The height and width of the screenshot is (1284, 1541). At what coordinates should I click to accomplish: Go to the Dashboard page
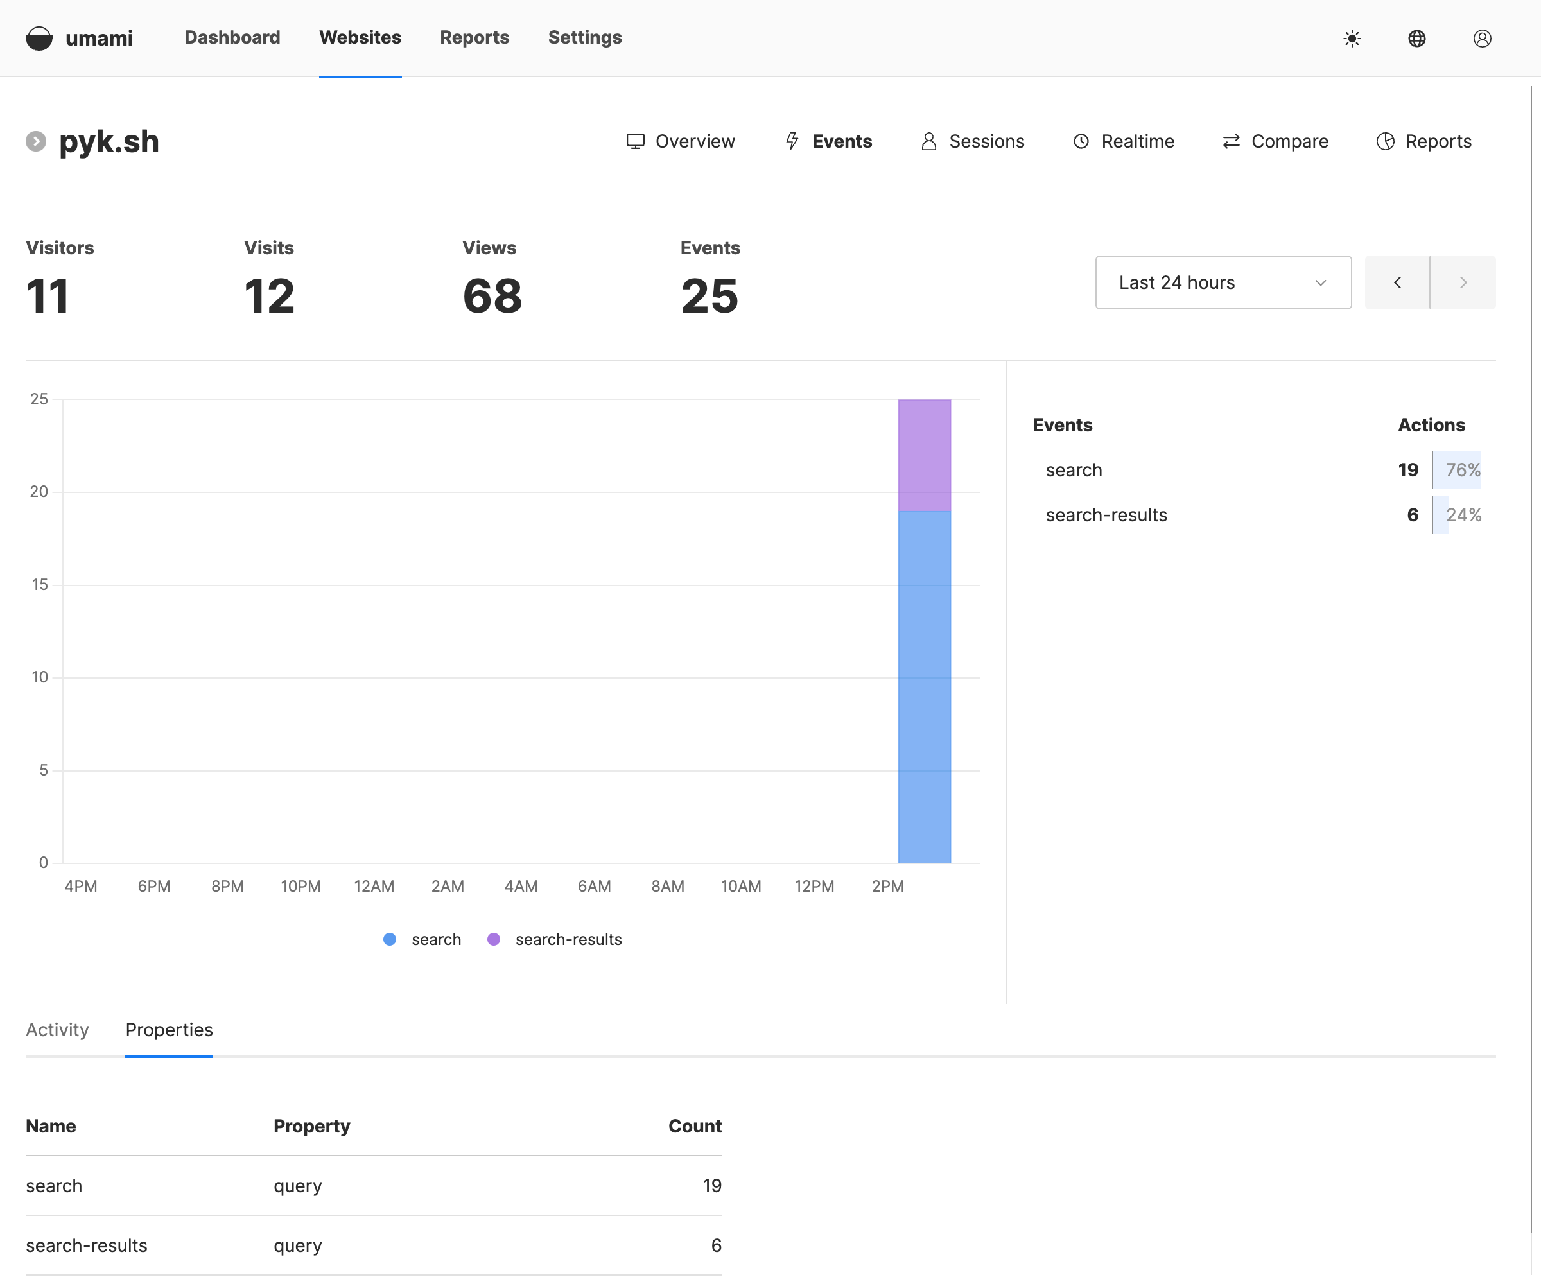tap(232, 37)
